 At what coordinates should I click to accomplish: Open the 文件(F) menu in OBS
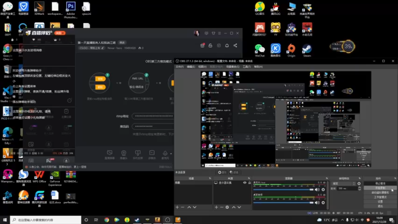tap(180, 67)
